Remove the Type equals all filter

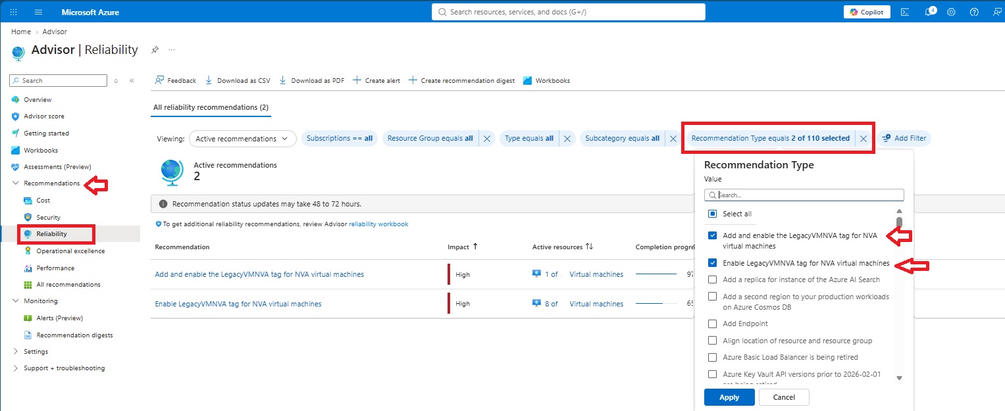click(x=568, y=139)
